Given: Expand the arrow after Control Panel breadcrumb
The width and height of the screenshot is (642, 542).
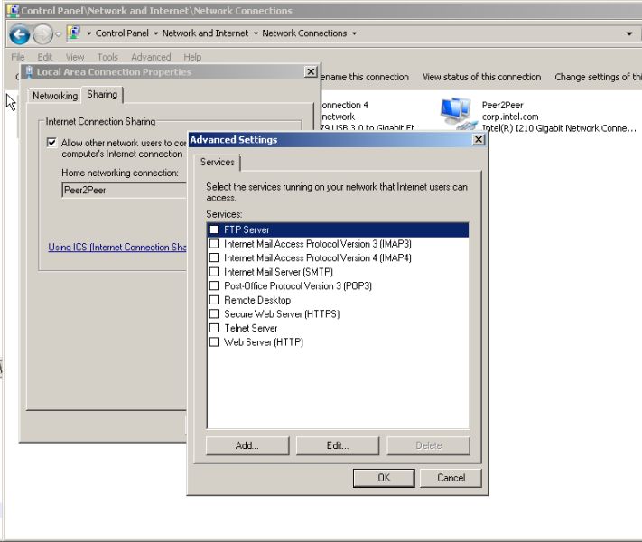Looking at the screenshot, I should click(x=155, y=33).
